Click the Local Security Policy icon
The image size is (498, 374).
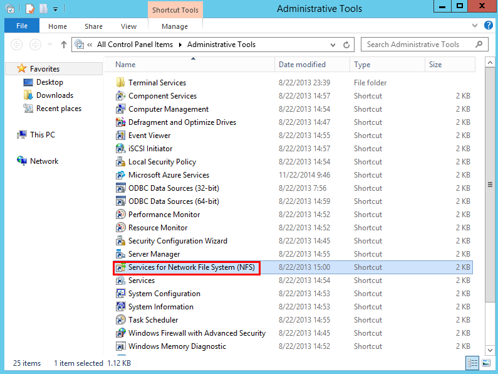(120, 162)
